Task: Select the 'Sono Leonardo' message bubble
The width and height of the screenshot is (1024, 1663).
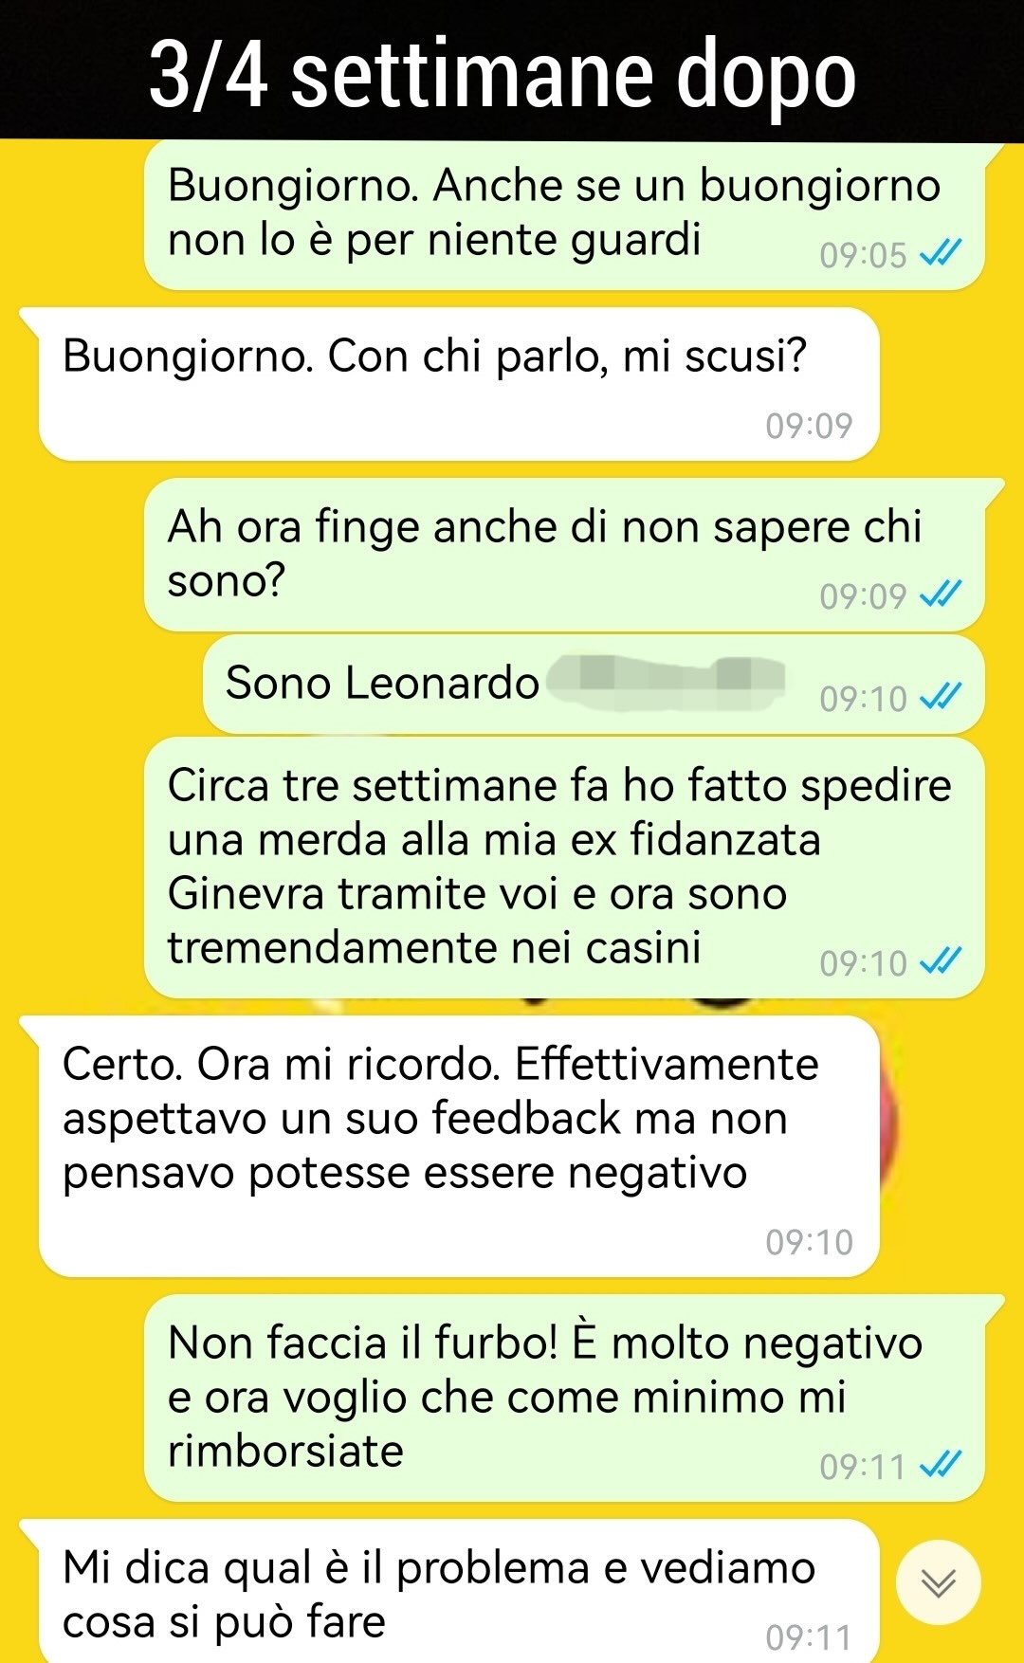Action: tap(594, 685)
